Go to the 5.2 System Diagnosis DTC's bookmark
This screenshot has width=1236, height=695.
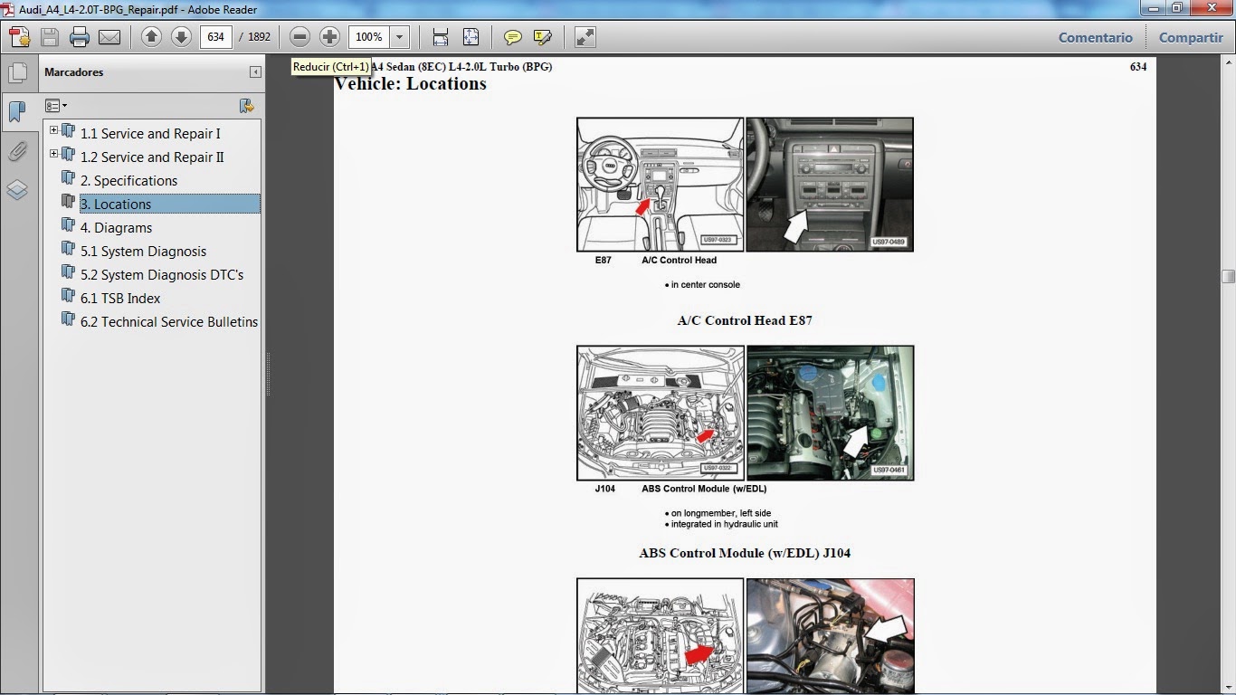[x=162, y=274]
